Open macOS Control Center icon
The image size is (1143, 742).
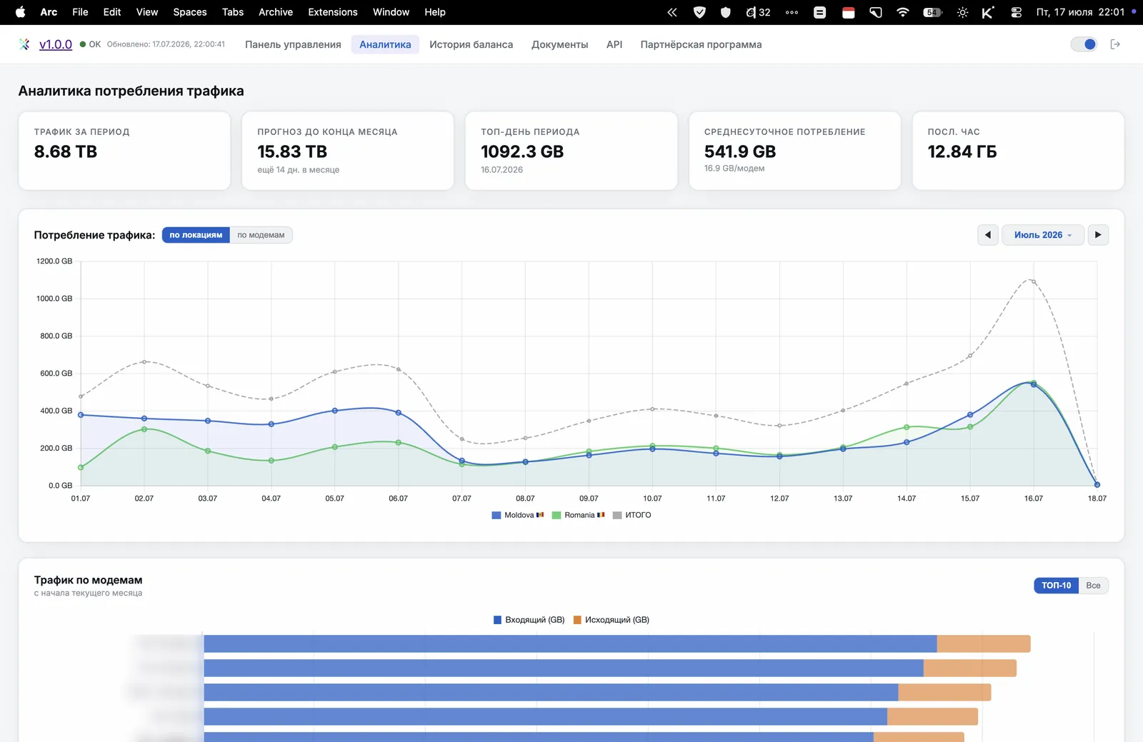pyautogui.click(x=1017, y=12)
